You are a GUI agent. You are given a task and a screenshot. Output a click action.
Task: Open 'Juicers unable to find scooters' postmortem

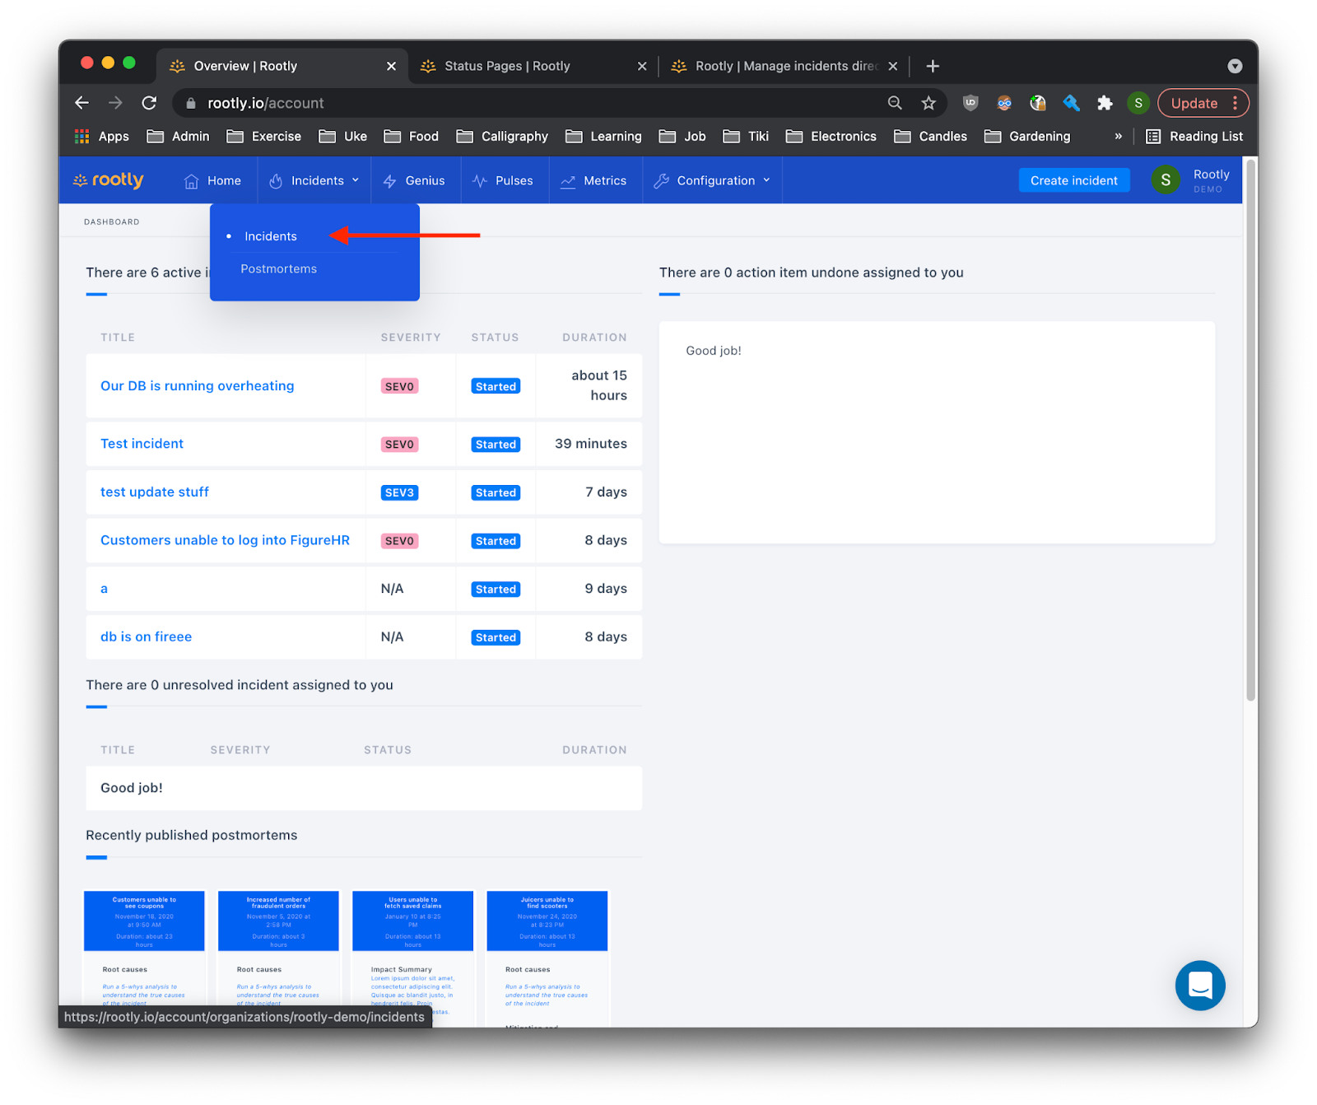(x=547, y=958)
